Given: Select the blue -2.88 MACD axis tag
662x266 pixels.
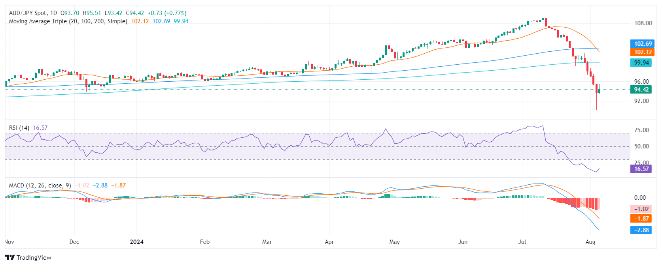Looking at the screenshot, I should point(641,230).
